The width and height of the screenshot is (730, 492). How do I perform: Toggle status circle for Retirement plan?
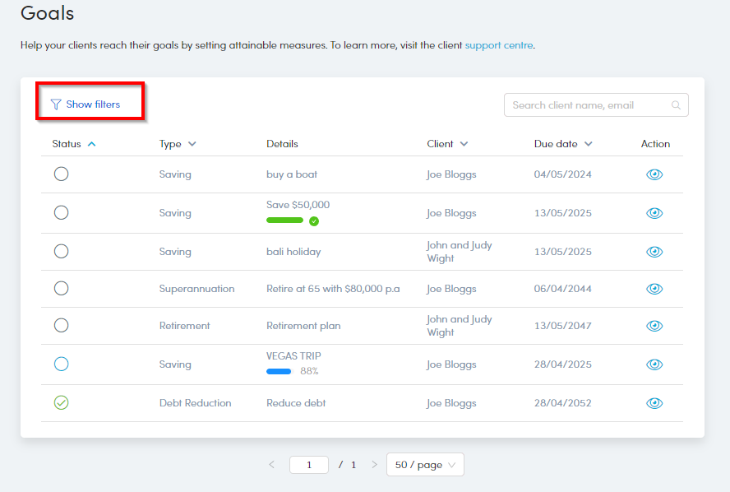click(x=61, y=325)
